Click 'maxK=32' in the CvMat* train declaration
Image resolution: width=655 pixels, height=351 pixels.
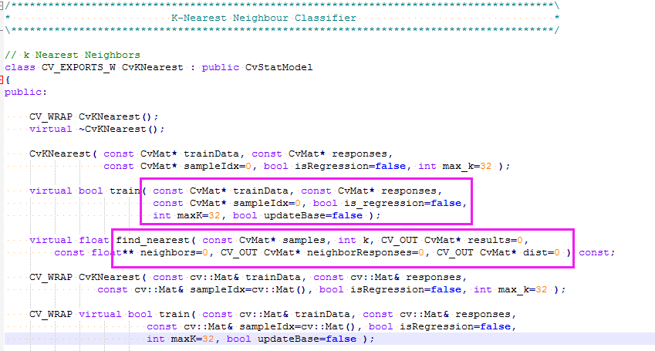coord(199,216)
